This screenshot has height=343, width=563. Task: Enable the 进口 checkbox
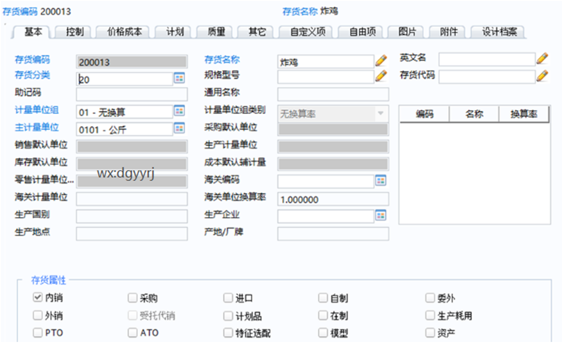228,298
